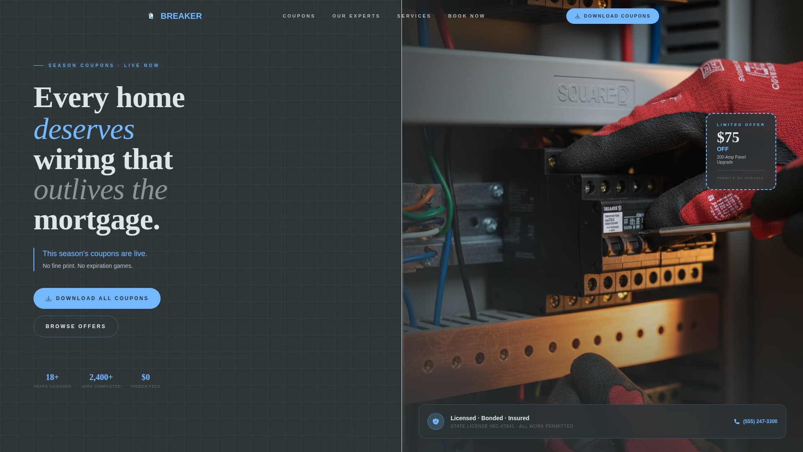
Task: Click the download icon in Download All Coupons
Action: (49, 298)
